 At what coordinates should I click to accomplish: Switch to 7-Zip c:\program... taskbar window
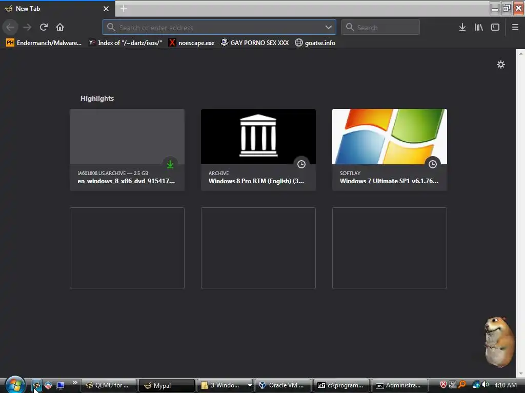tap(341, 385)
